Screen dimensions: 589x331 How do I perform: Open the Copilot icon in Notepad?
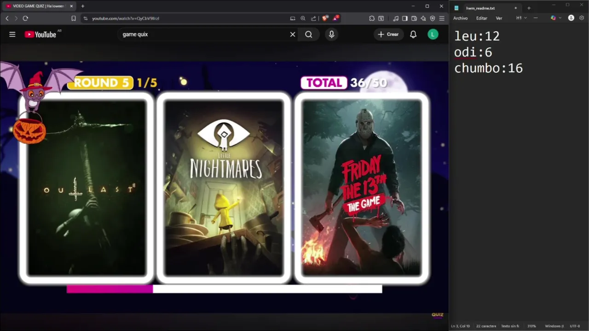[553, 18]
